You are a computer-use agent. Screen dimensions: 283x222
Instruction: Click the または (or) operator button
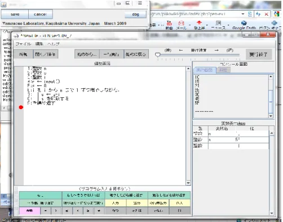pos(137,211)
